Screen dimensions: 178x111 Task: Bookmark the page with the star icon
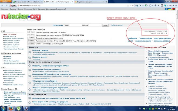[128, 5]
